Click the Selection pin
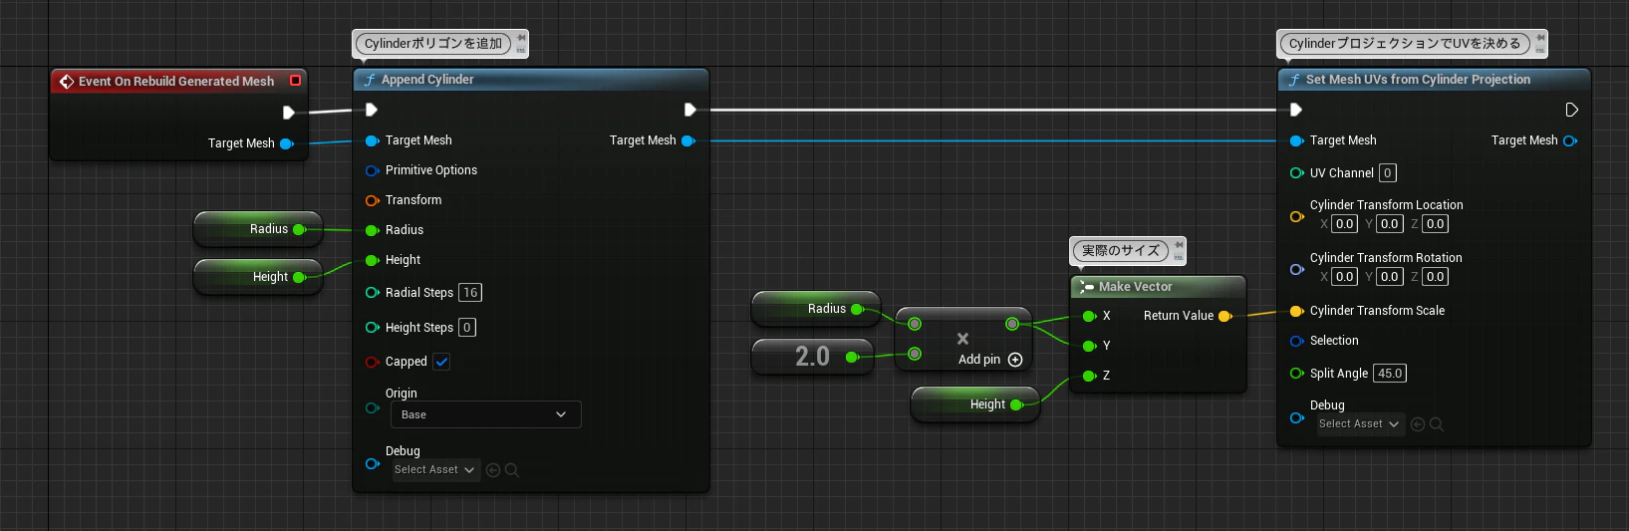Image resolution: width=1629 pixels, height=531 pixels. click(1297, 342)
